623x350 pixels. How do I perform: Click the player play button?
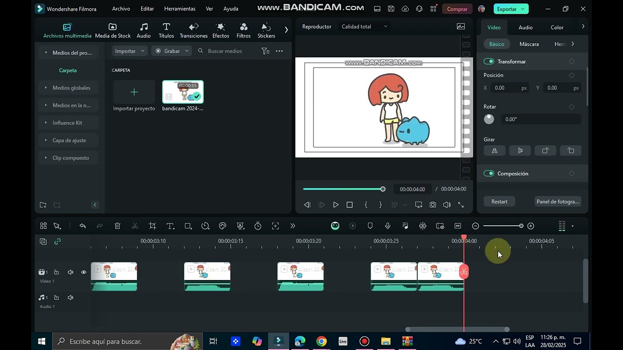(335, 205)
